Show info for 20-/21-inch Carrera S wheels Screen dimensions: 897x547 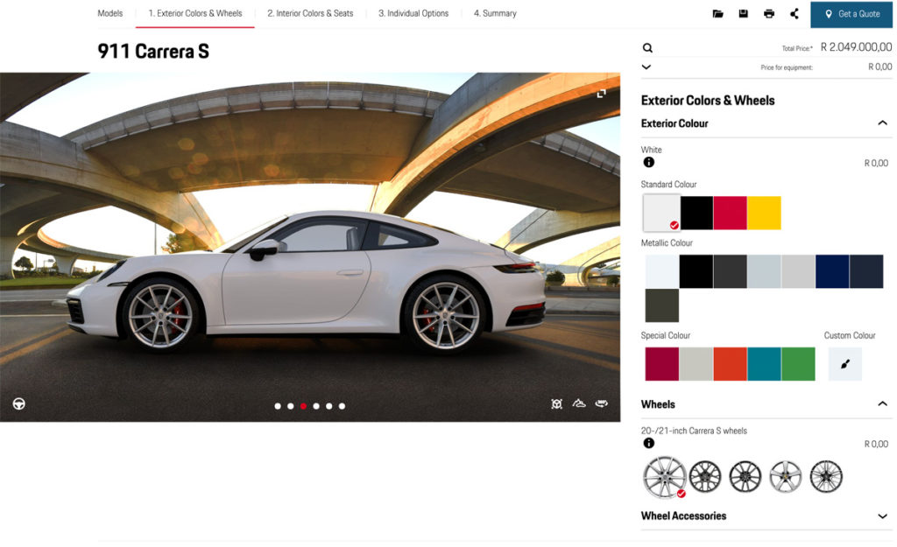point(649,443)
